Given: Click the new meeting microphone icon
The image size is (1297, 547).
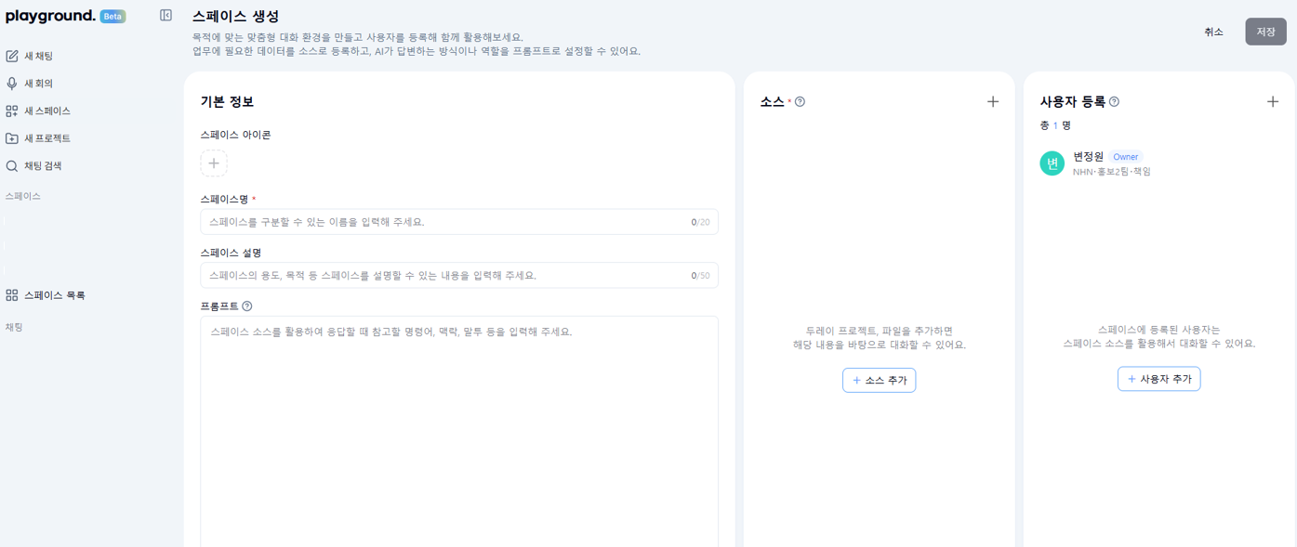Looking at the screenshot, I should point(12,84).
